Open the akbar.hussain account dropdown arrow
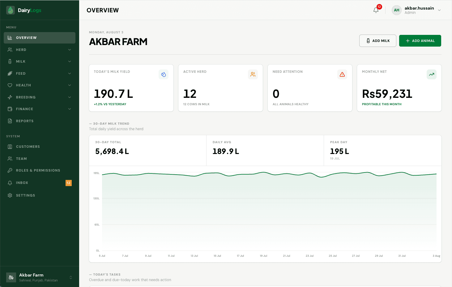Image resolution: width=452 pixels, height=287 pixels. coord(439,10)
